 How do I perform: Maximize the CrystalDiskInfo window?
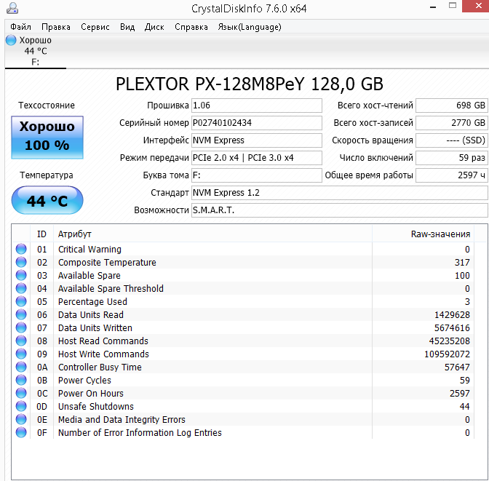[453, 6]
